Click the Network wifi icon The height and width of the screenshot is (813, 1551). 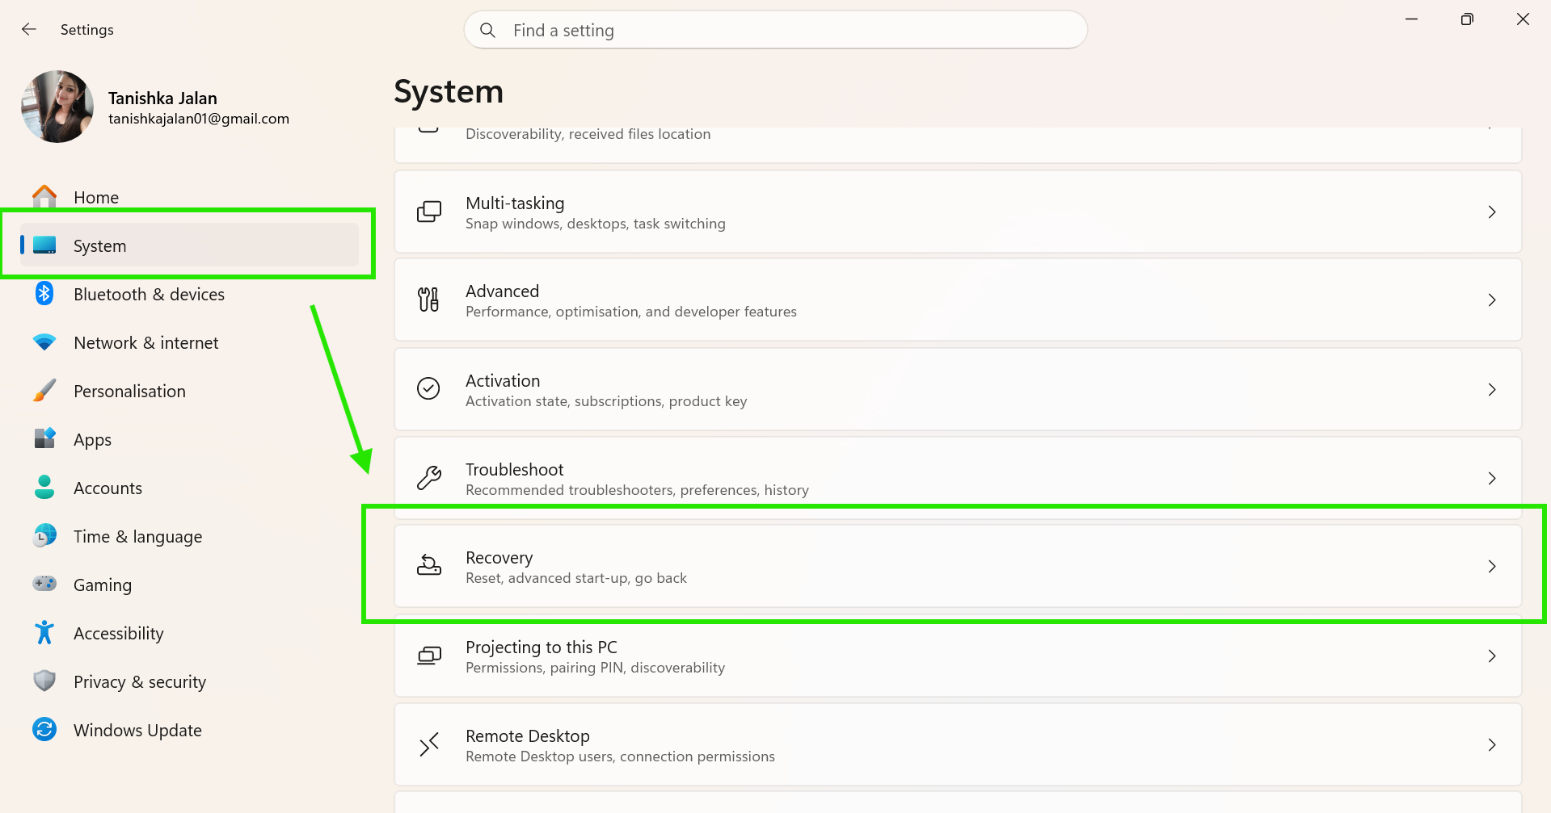44,342
